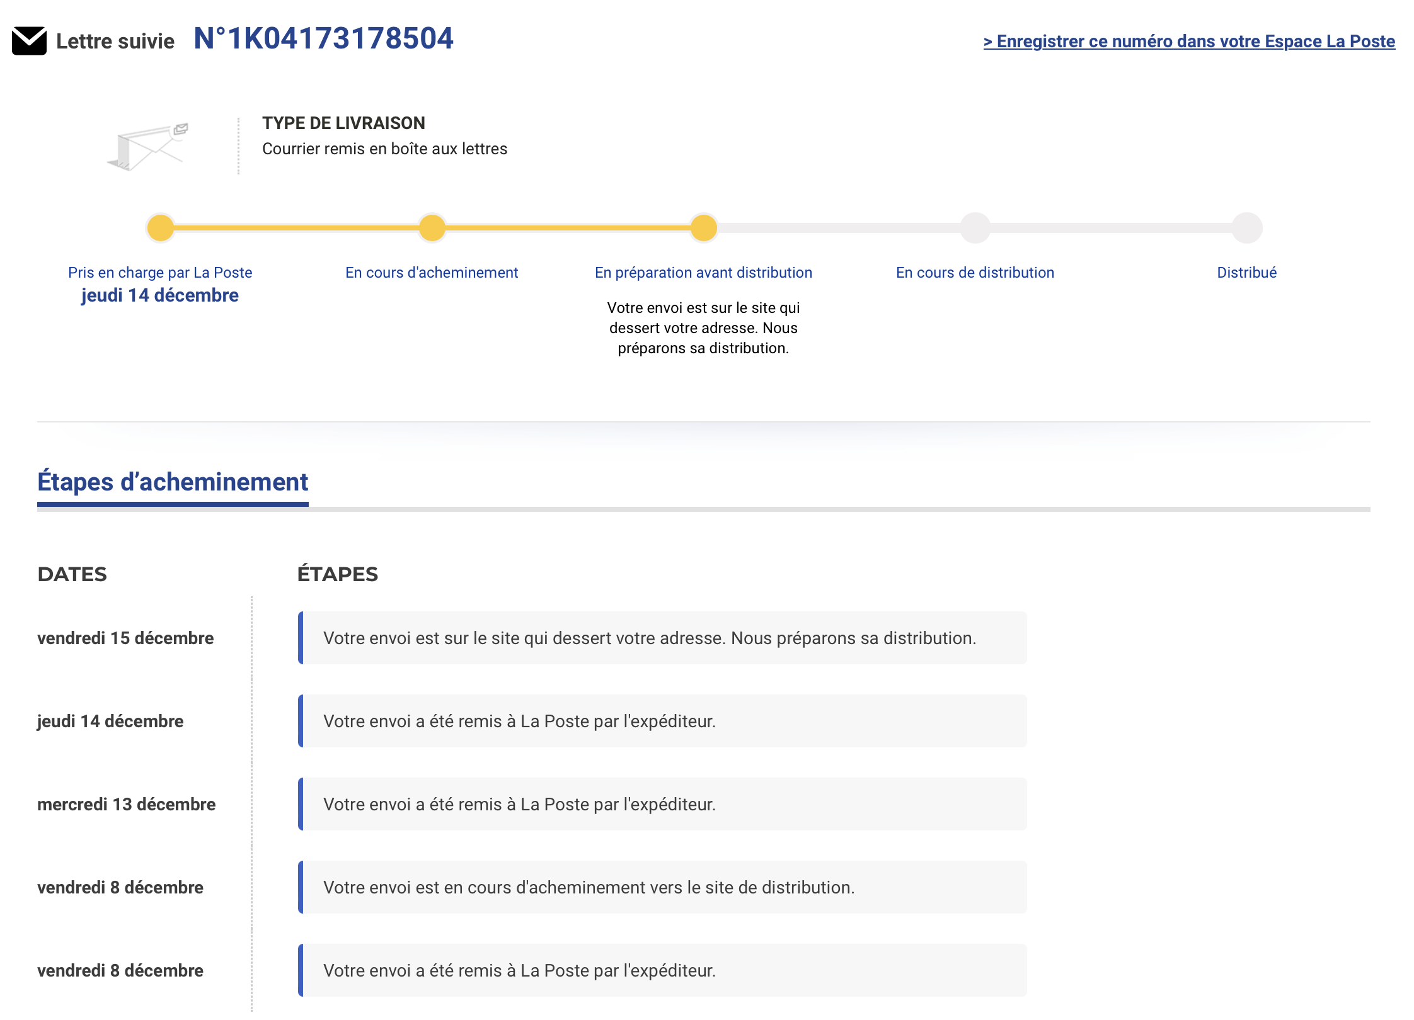Click the 'En cours d'acheminement' progress dot
This screenshot has width=1414, height=1020.
pos(432,228)
